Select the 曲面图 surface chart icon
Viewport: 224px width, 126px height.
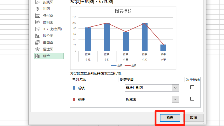(x=37, y=43)
